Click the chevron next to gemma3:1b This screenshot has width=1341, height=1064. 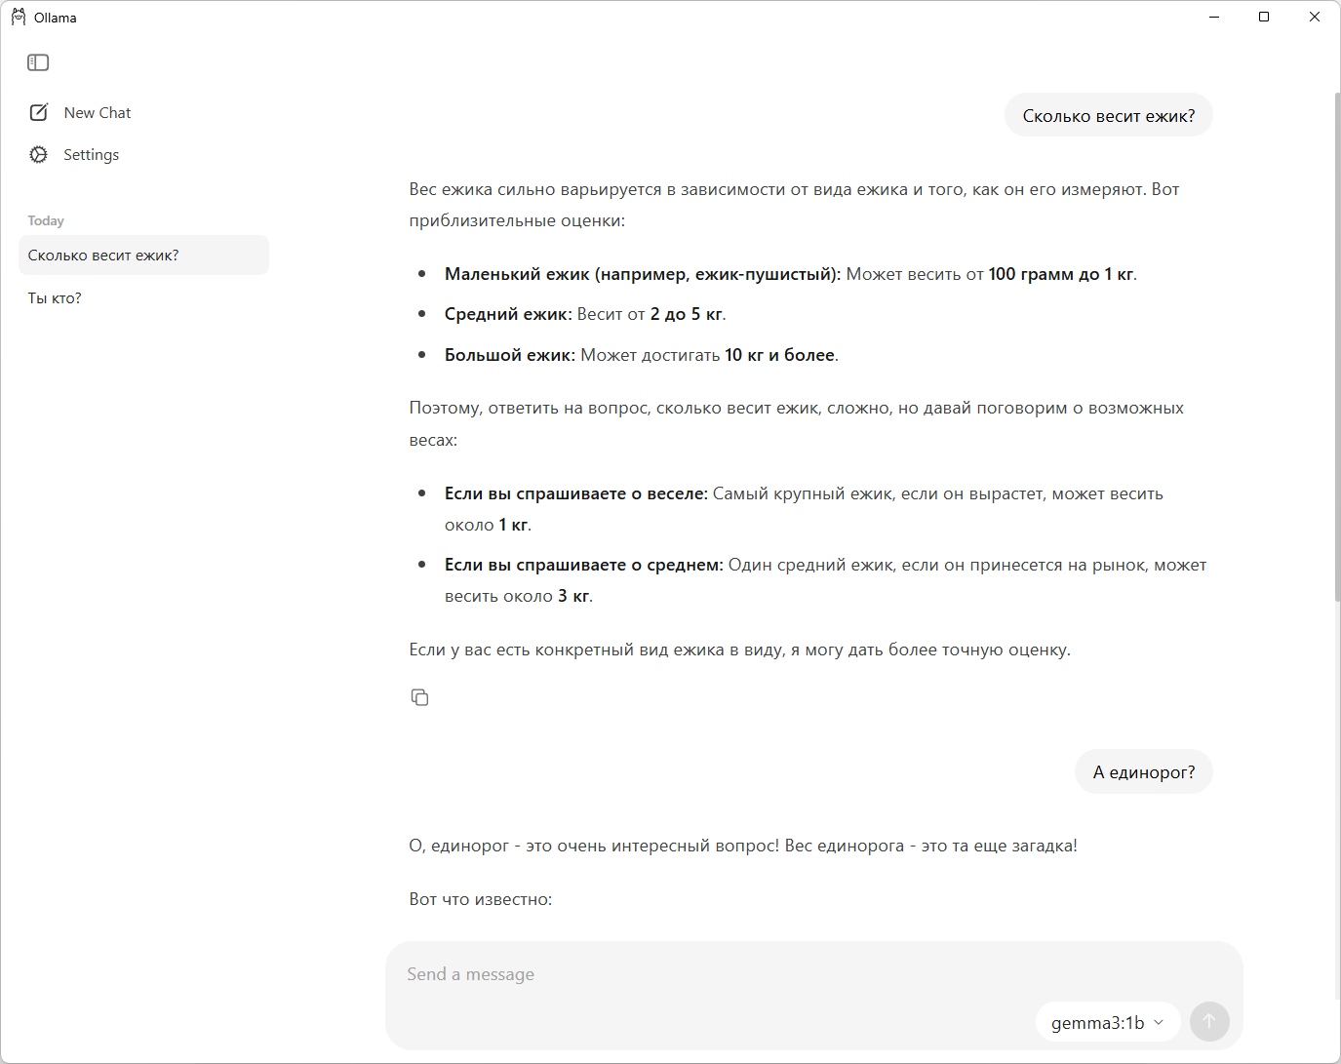(x=1159, y=1022)
